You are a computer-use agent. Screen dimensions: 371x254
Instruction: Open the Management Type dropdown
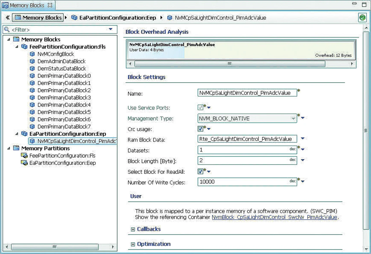(x=293, y=118)
